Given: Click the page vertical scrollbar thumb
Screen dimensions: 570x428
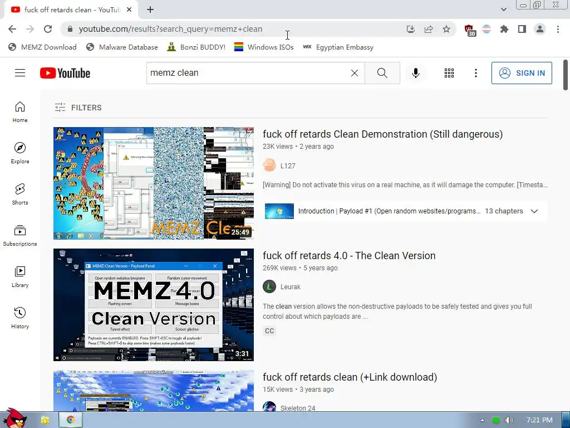Looking at the screenshot, I should click(566, 75).
